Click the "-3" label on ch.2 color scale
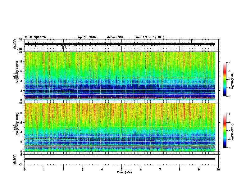Screen dimensions: 246x190 tap(229, 114)
